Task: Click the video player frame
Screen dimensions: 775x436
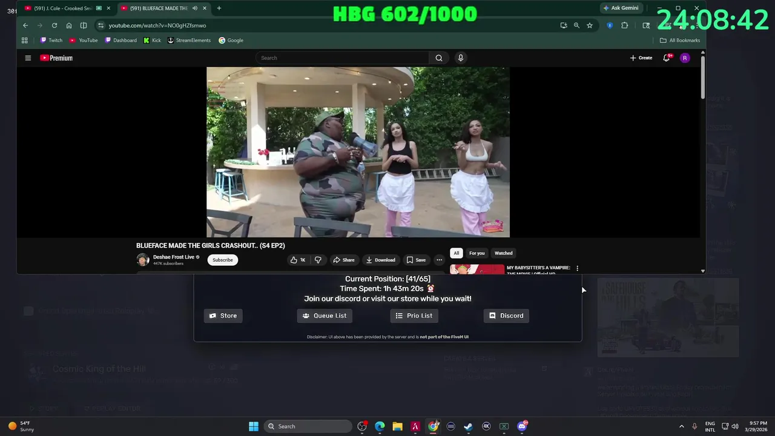Action: pos(358,152)
